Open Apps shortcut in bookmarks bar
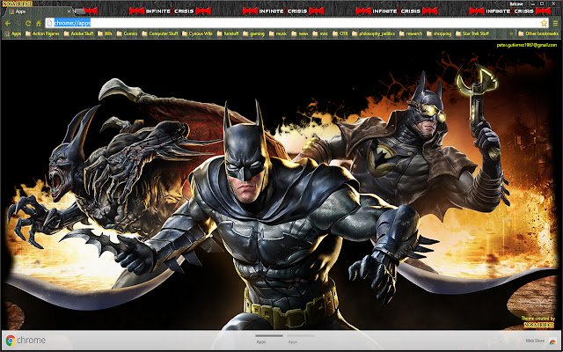The width and height of the screenshot is (563, 352). tap(13, 33)
